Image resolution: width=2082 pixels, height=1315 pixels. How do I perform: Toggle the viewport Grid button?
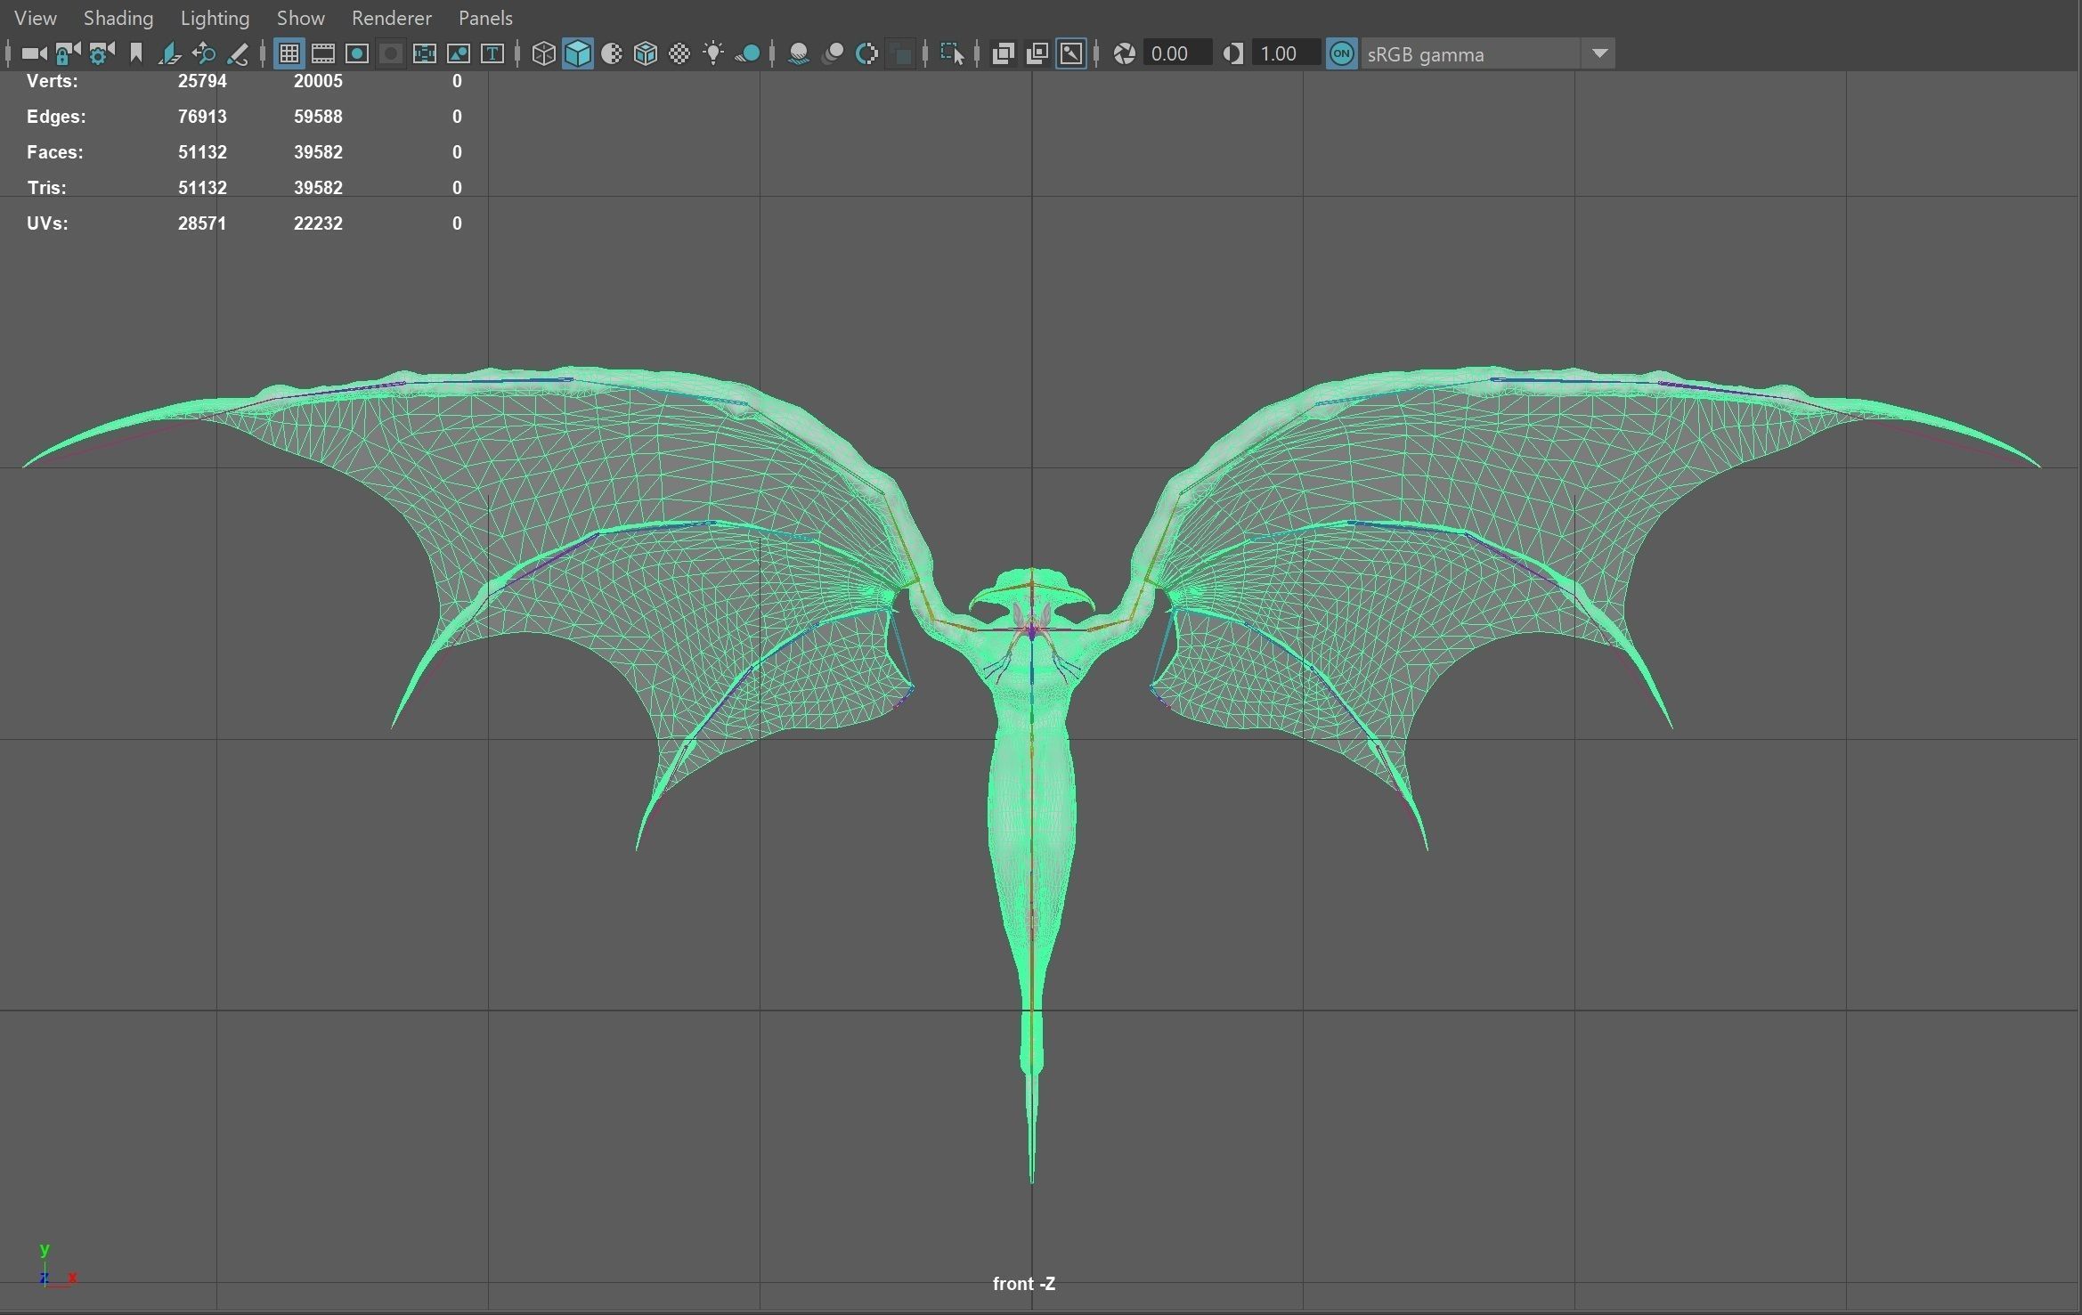coord(289,54)
